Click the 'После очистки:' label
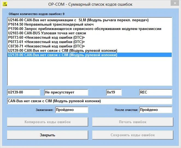The height and width of the screenshot is (148, 181). [126, 110]
